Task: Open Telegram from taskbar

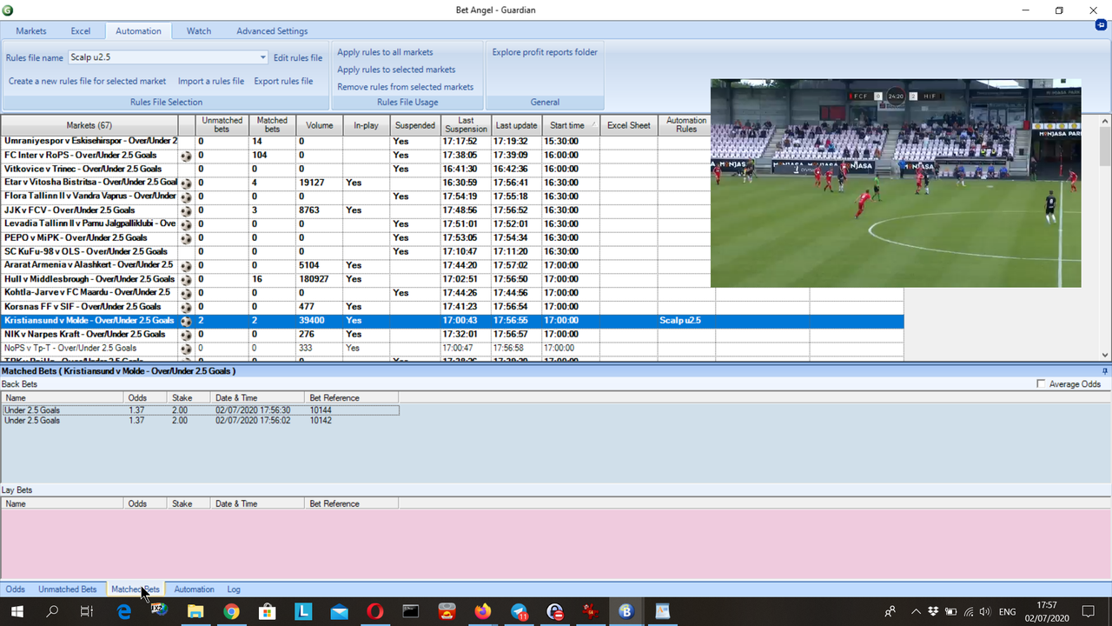Action: click(x=520, y=611)
